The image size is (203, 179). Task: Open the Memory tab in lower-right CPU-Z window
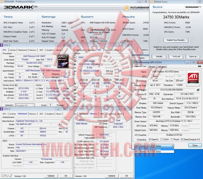(94, 114)
